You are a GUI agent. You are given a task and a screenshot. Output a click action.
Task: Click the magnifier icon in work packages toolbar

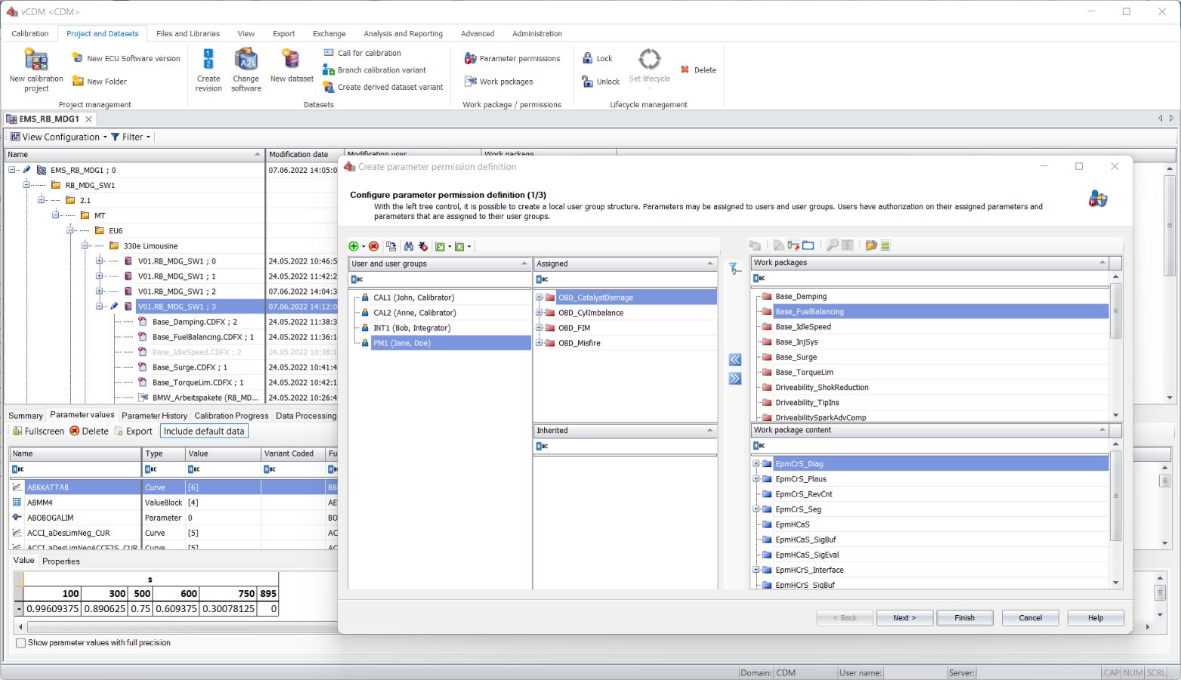tap(832, 246)
